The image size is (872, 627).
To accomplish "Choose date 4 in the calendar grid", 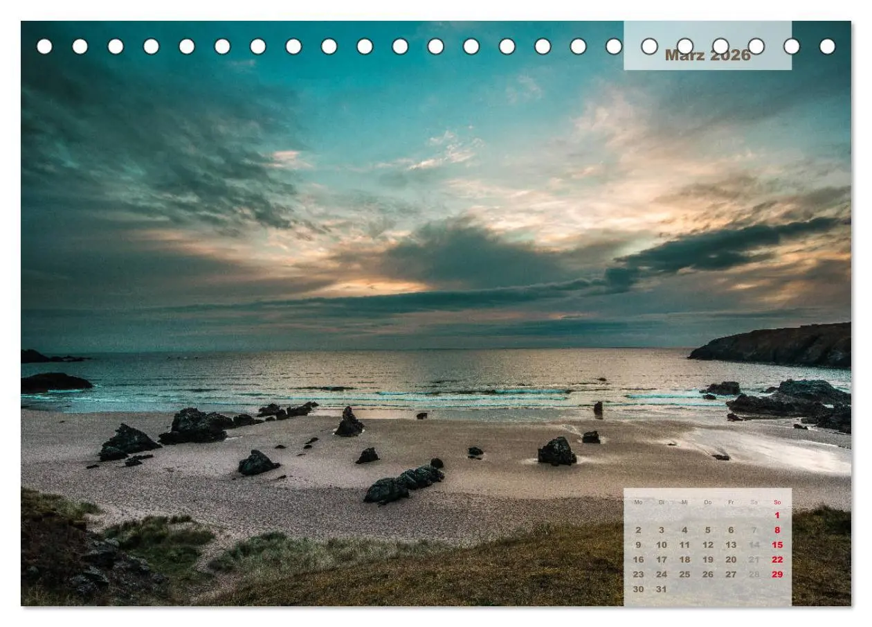I will [x=684, y=530].
